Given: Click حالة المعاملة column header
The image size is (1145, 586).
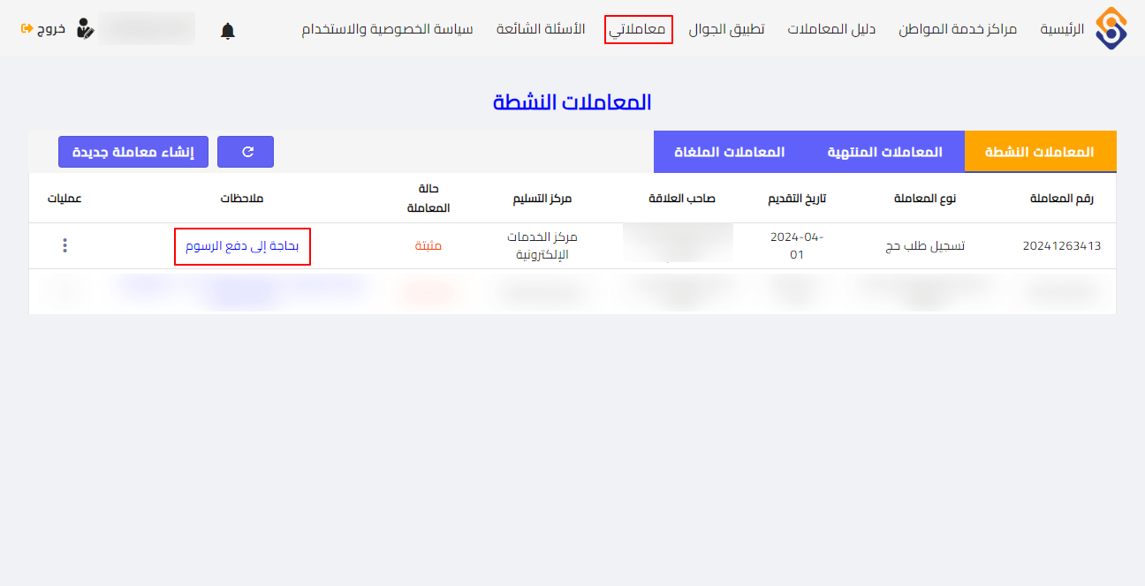Looking at the screenshot, I should click(428, 199).
